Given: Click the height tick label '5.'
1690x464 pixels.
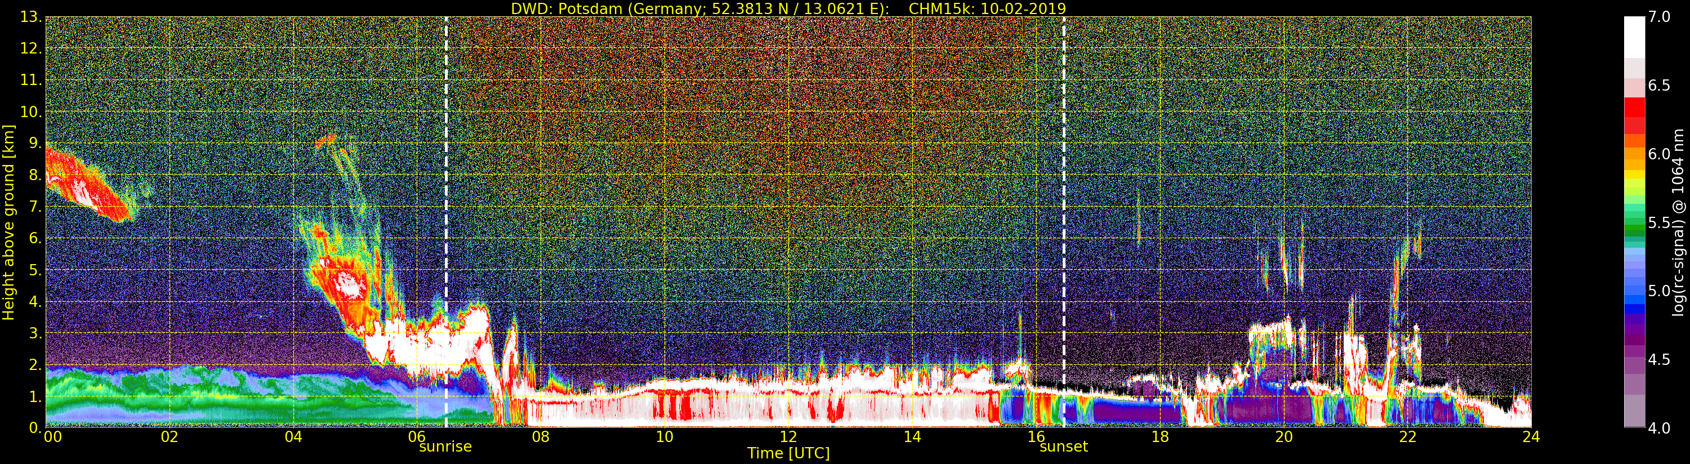Looking at the screenshot, I should tap(35, 270).
